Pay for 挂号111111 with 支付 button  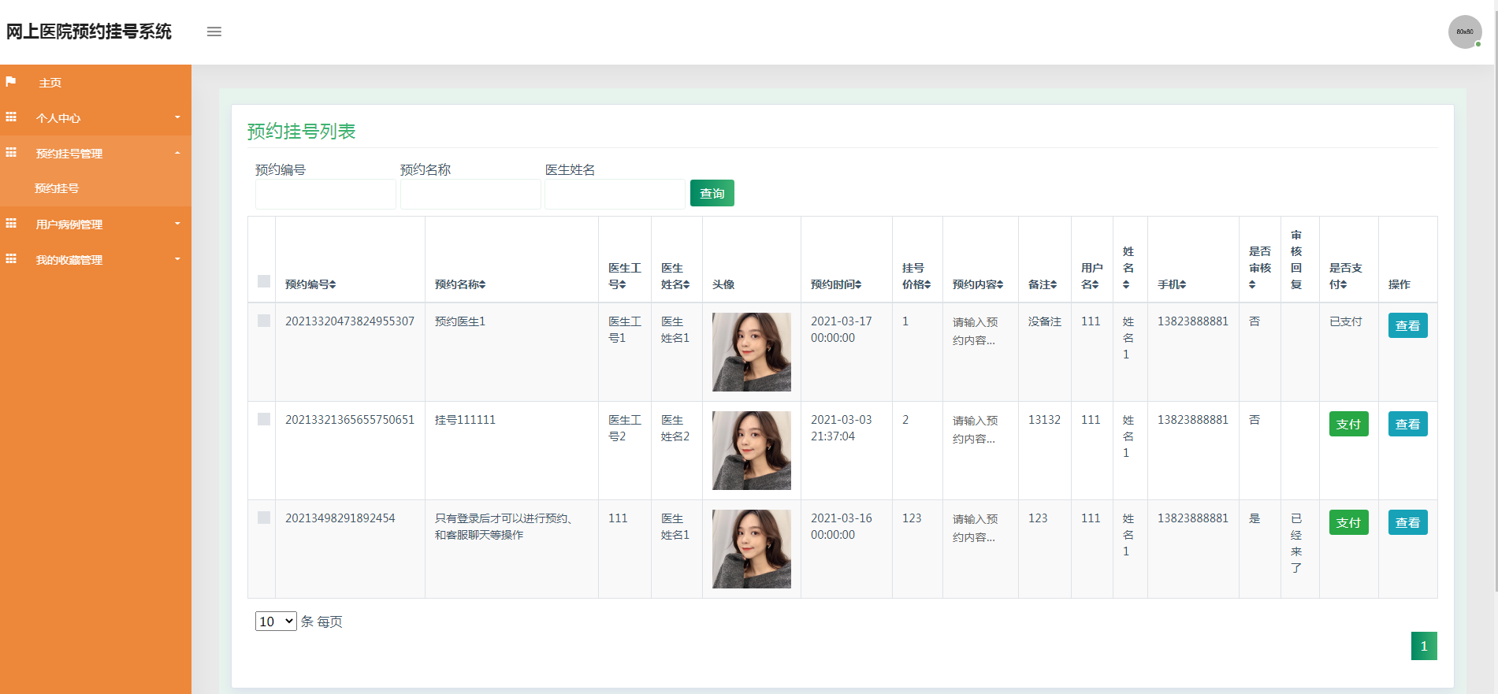[1348, 424]
